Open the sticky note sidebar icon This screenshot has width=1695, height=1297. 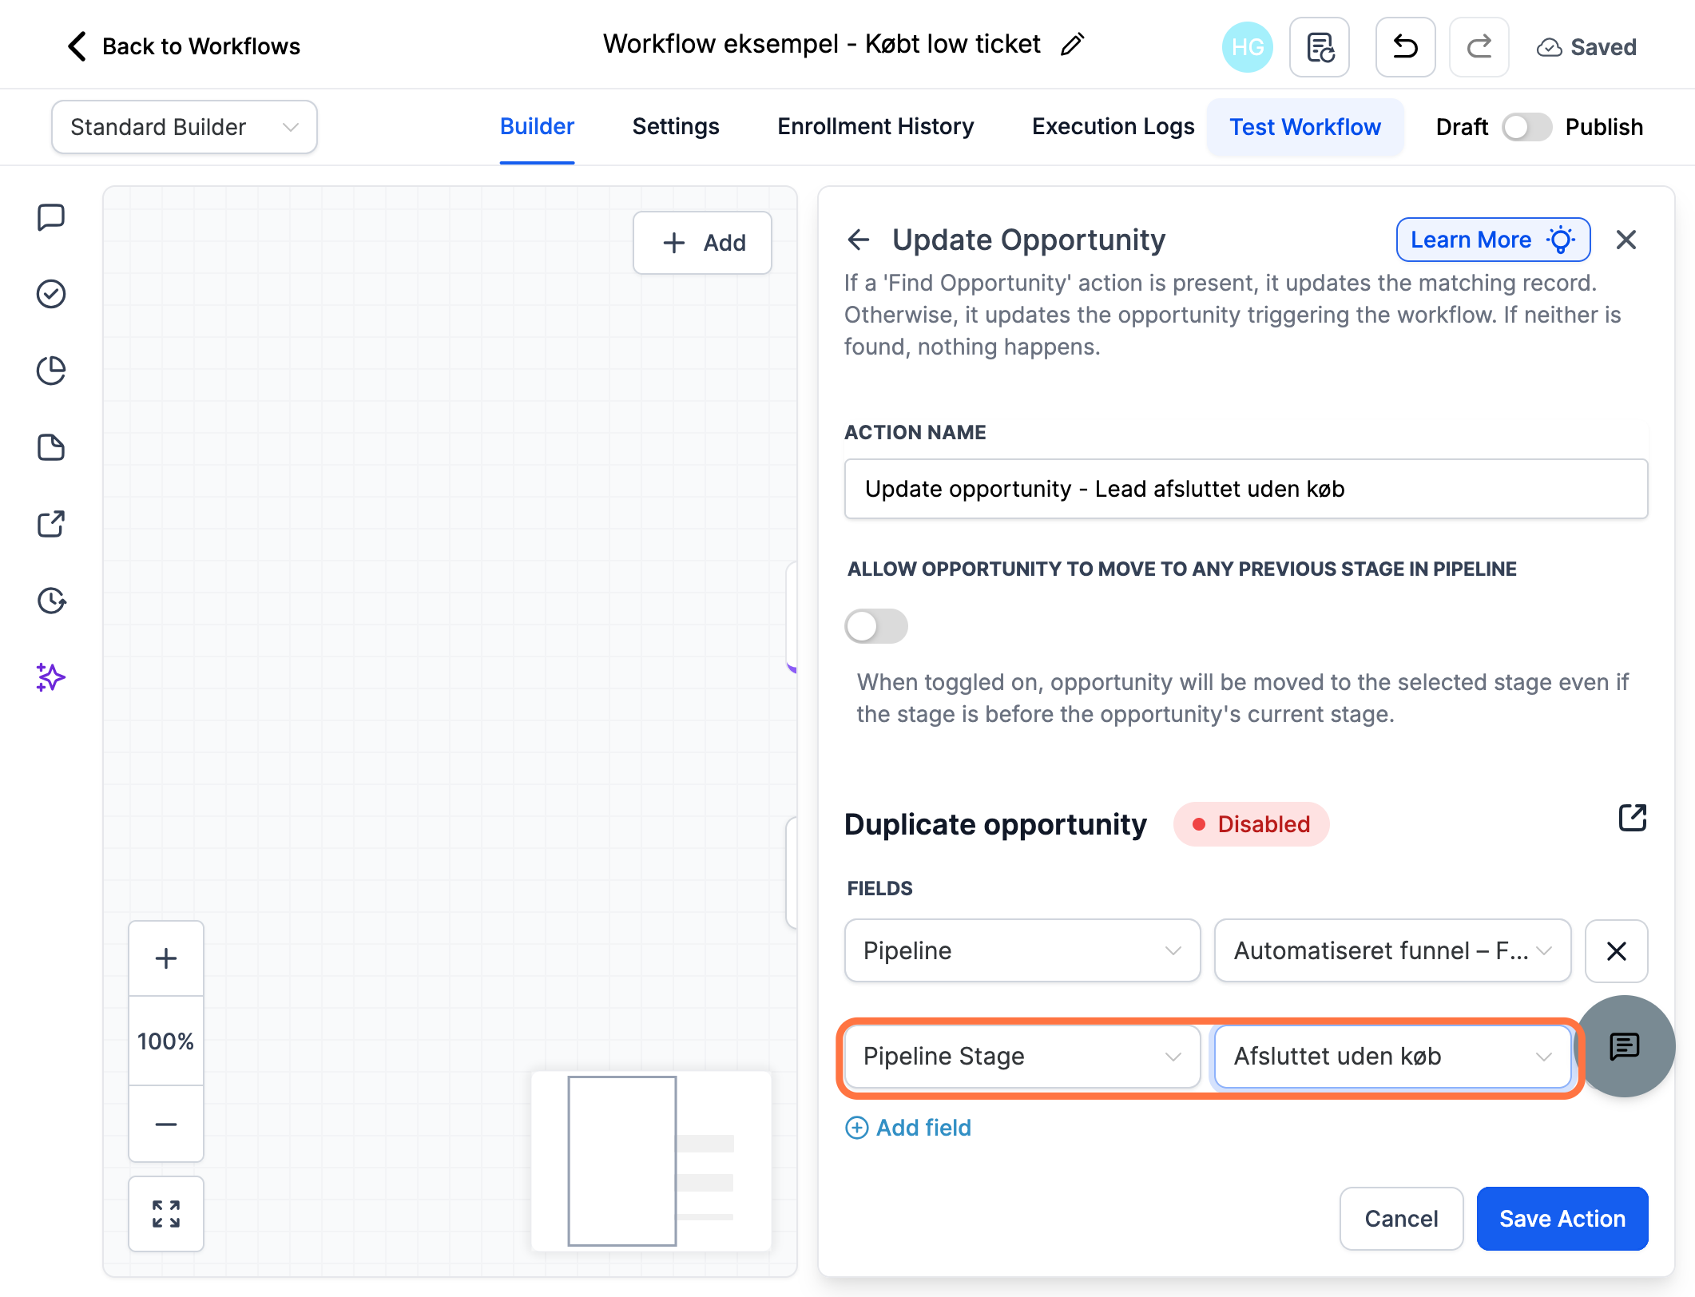coord(51,447)
